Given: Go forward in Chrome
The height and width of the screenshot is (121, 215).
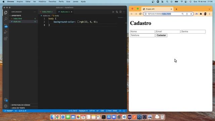Looking at the screenshot, I should tap(136, 14).
